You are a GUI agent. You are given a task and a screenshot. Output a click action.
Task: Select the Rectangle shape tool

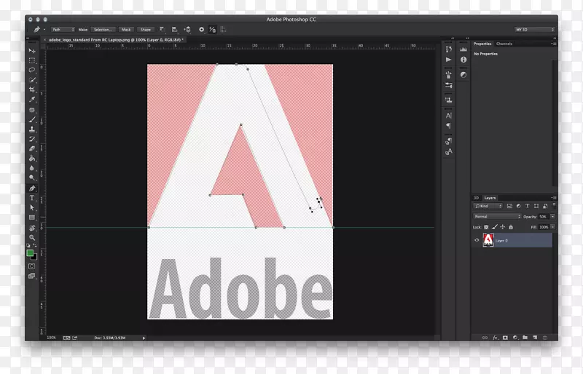pyautogui.click(x=32, y=218)
